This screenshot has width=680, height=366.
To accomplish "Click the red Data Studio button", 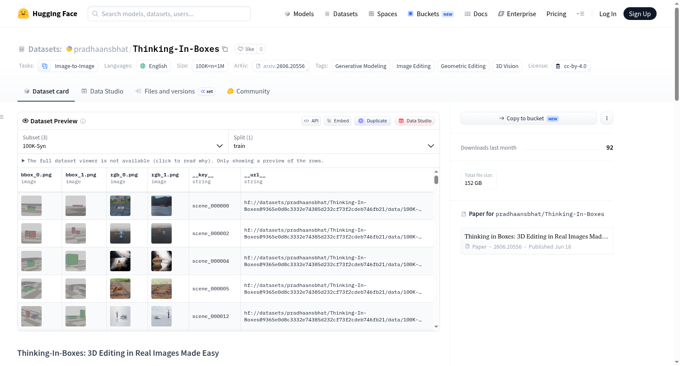I will click(x=415, y=121).
